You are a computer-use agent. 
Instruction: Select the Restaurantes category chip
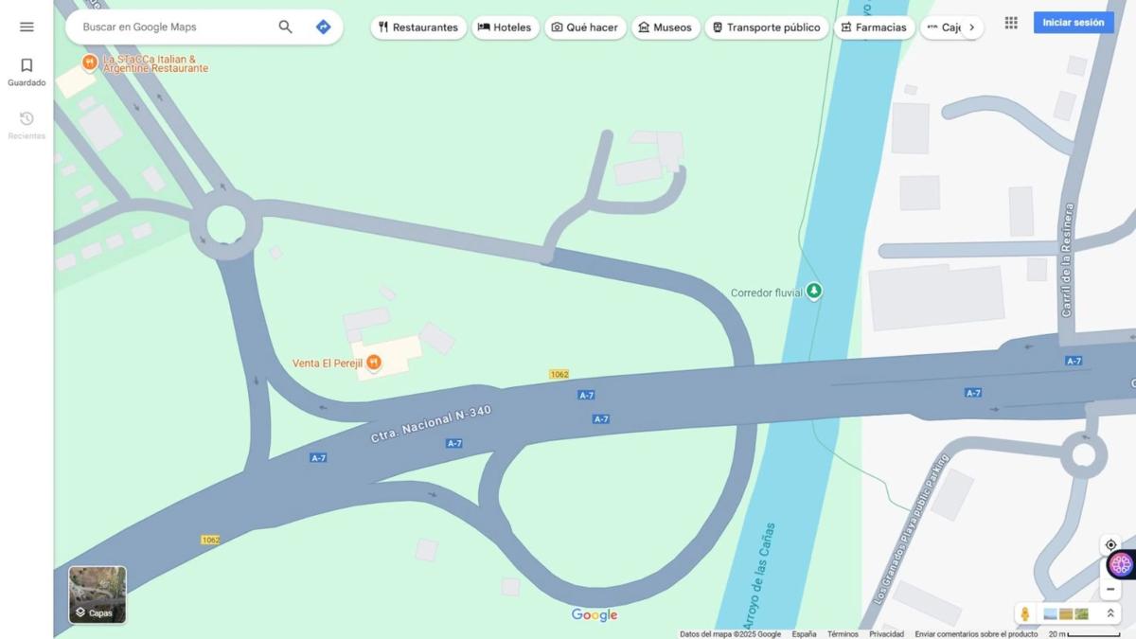click(417, 27)
